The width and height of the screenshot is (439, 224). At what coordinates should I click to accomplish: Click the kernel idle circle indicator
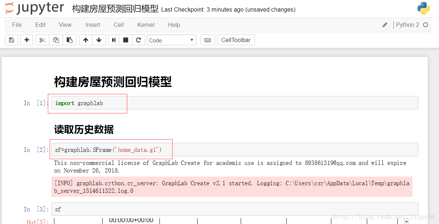tap(426, 25)
